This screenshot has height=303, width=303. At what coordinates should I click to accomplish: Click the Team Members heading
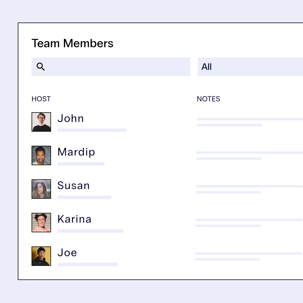click(72, 44)
